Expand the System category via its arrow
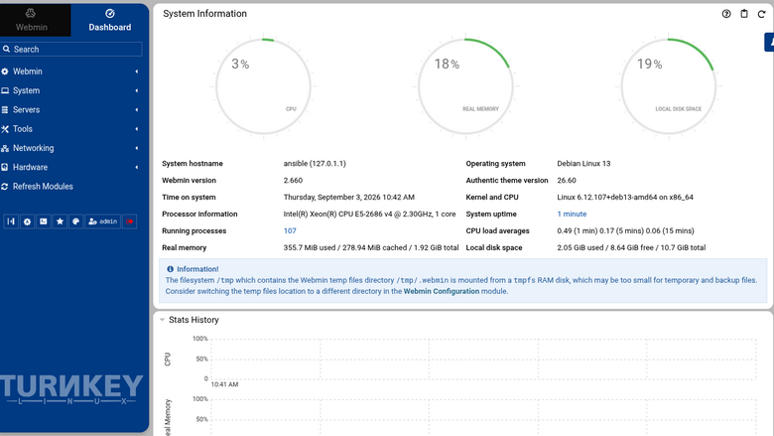The width and height of the screenshot is (774, 436). click(x=137, y=90)
